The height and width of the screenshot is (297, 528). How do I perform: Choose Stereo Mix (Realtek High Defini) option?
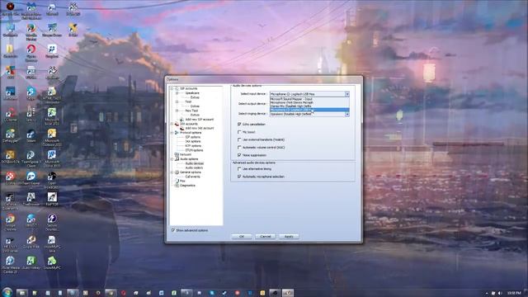pos(309,106)
